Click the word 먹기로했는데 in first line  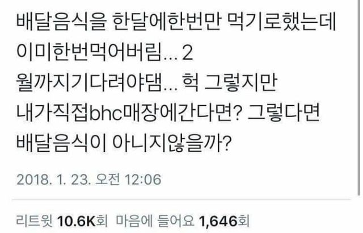pyautogui.click(x=282, y=23)
